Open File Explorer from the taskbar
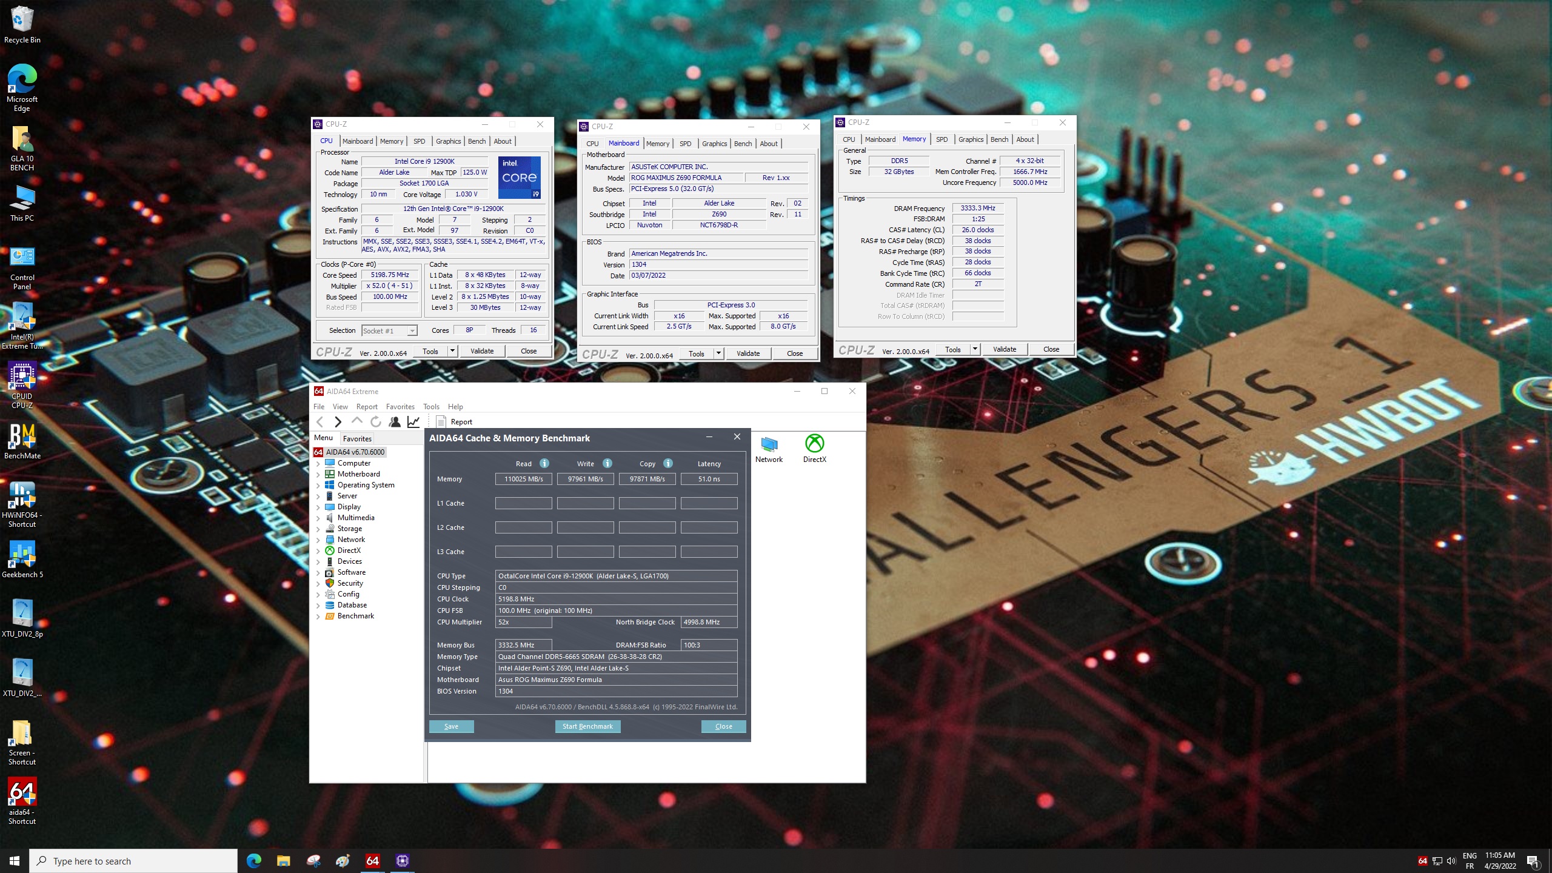The width and height of the screenshot is (1552, 873). click(283, 861)
